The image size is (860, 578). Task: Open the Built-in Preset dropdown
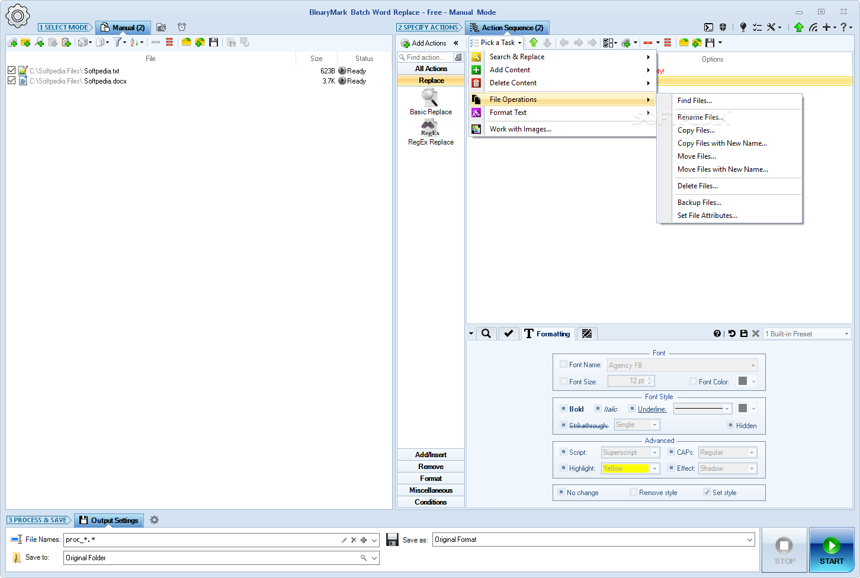pyautogui.click(x=807, y=334)
